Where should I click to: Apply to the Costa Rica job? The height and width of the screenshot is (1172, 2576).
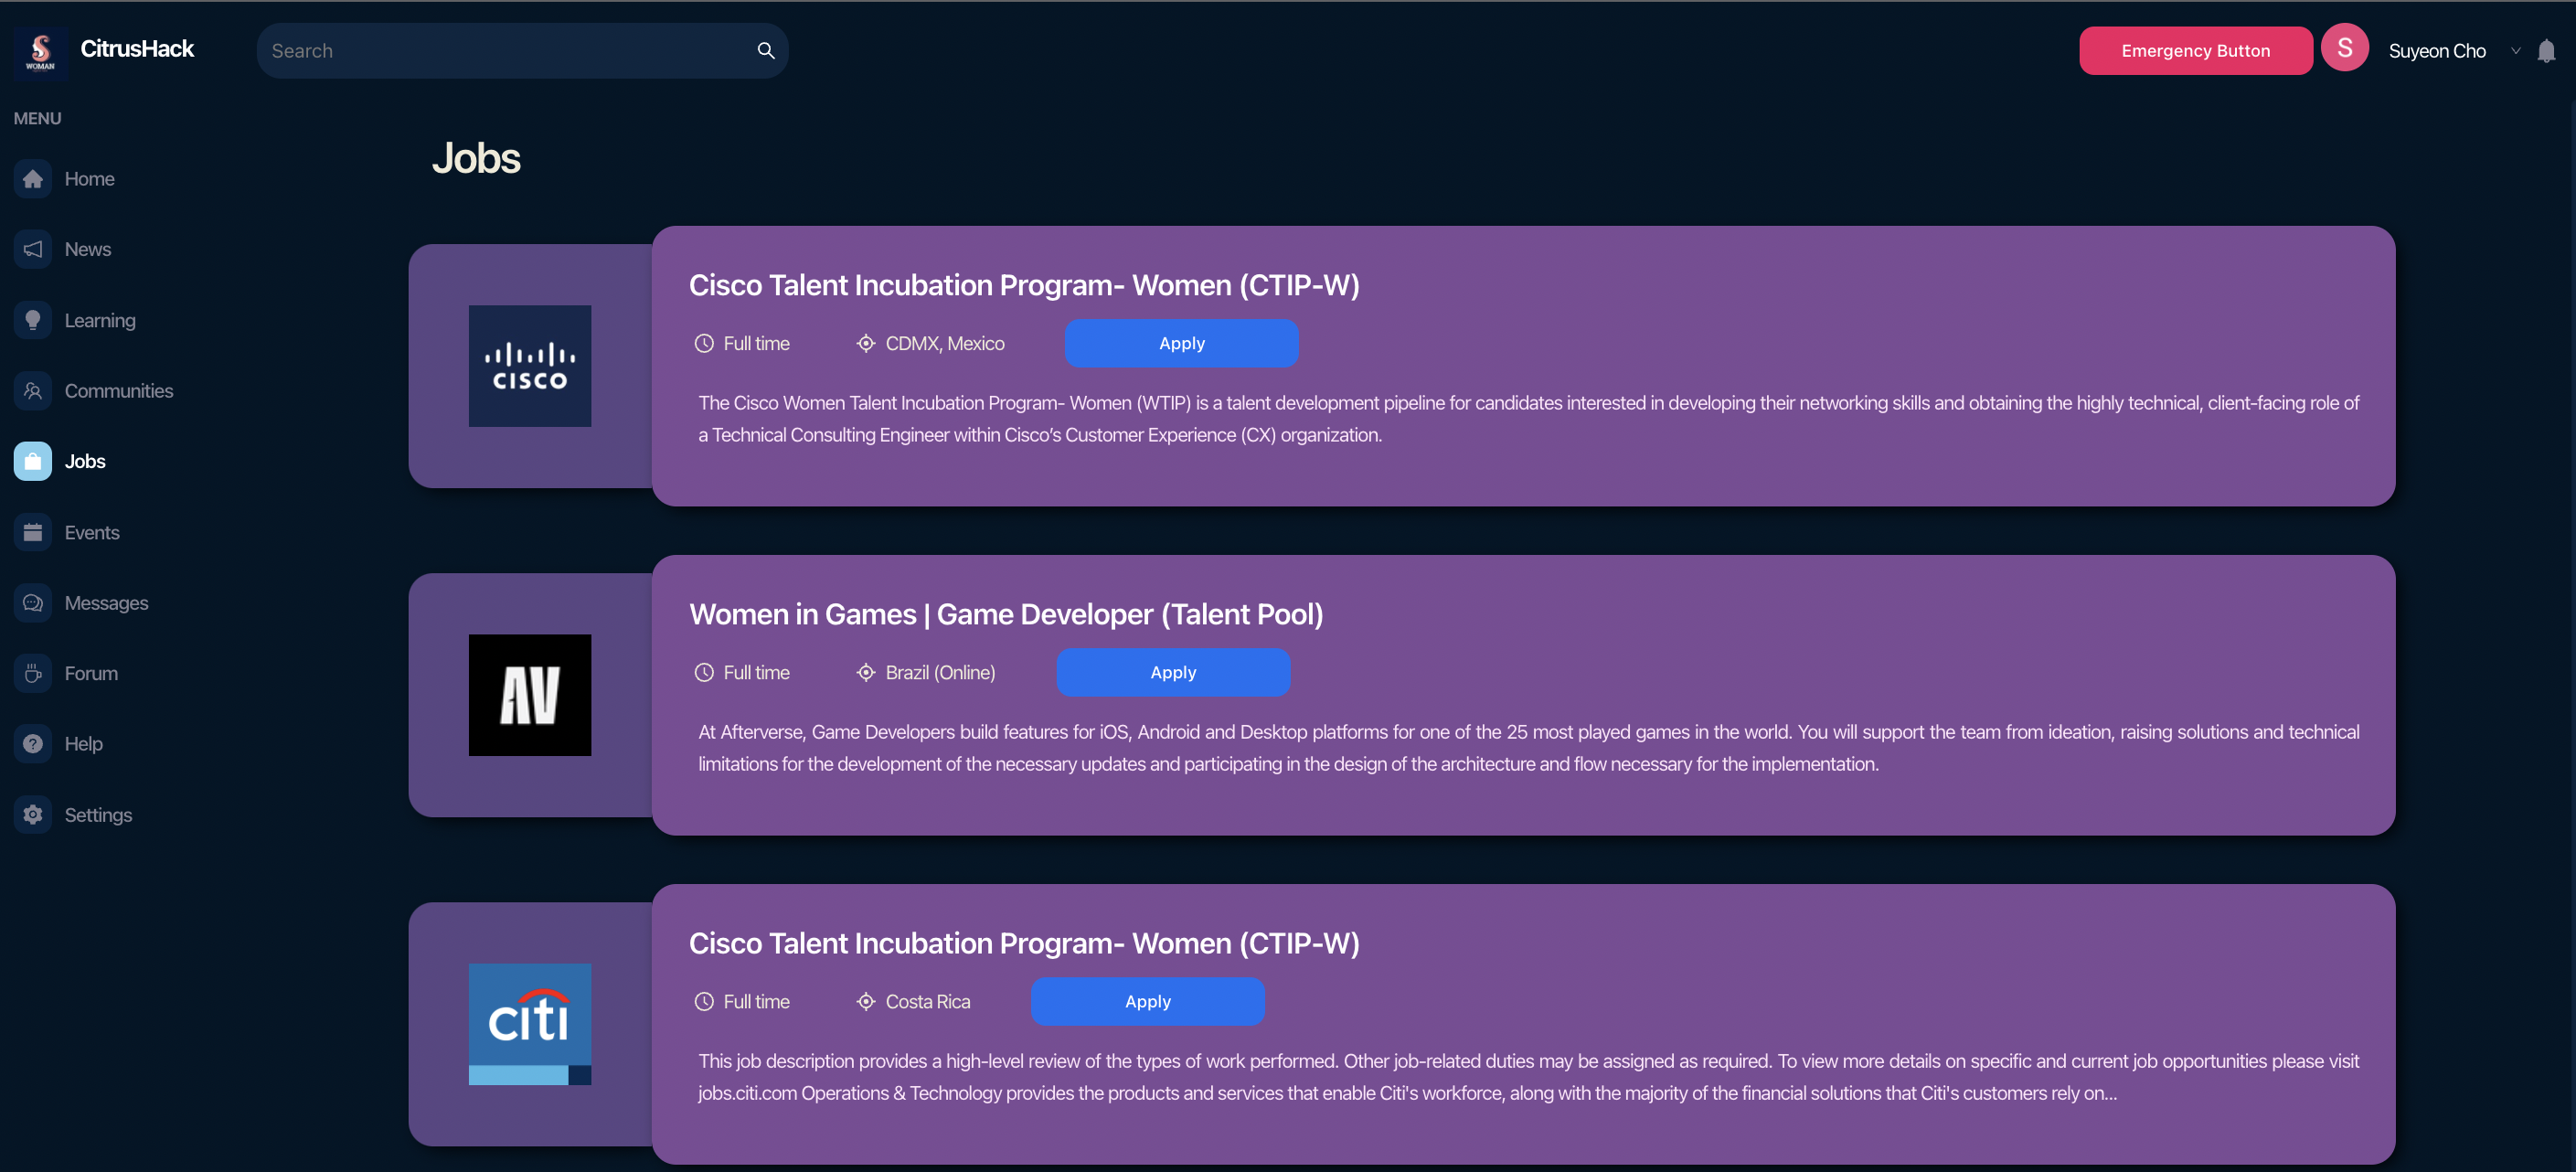pyautogui.click(x=1147, y=1001)
